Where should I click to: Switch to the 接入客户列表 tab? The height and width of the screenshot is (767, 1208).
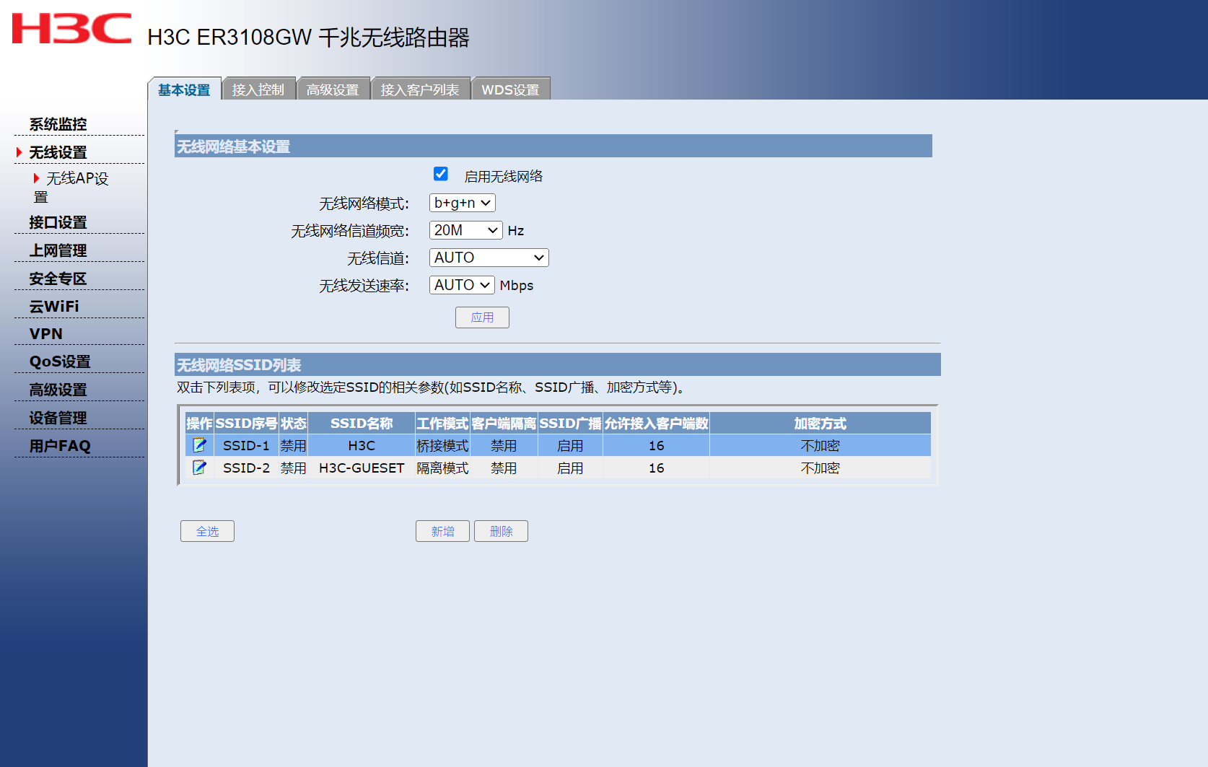pos(420,89)
